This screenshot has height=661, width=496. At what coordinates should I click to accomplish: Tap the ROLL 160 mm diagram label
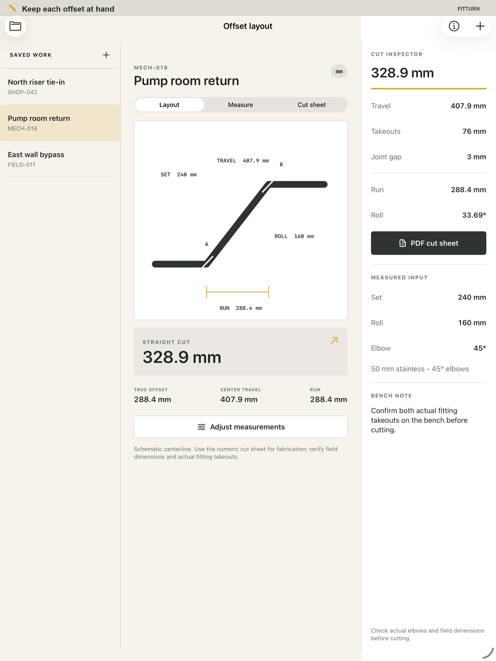tap(294, 236)
